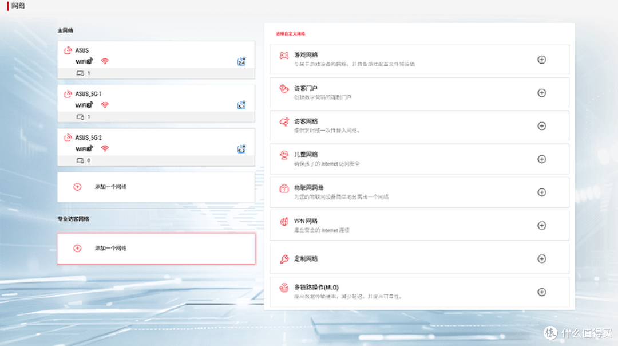This screenshot has height=346, width=618.
Task: Click the red WiFi signal icon on ASUS_5G-2
Action: point(105,148)
